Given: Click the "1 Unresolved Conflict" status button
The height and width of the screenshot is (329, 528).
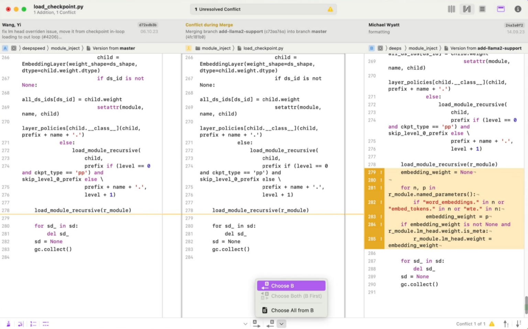Looking at the screenshot, I should coord(263,9).
